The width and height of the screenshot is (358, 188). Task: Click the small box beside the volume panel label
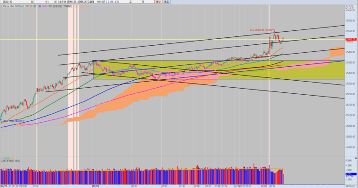(x=1, y=158)
